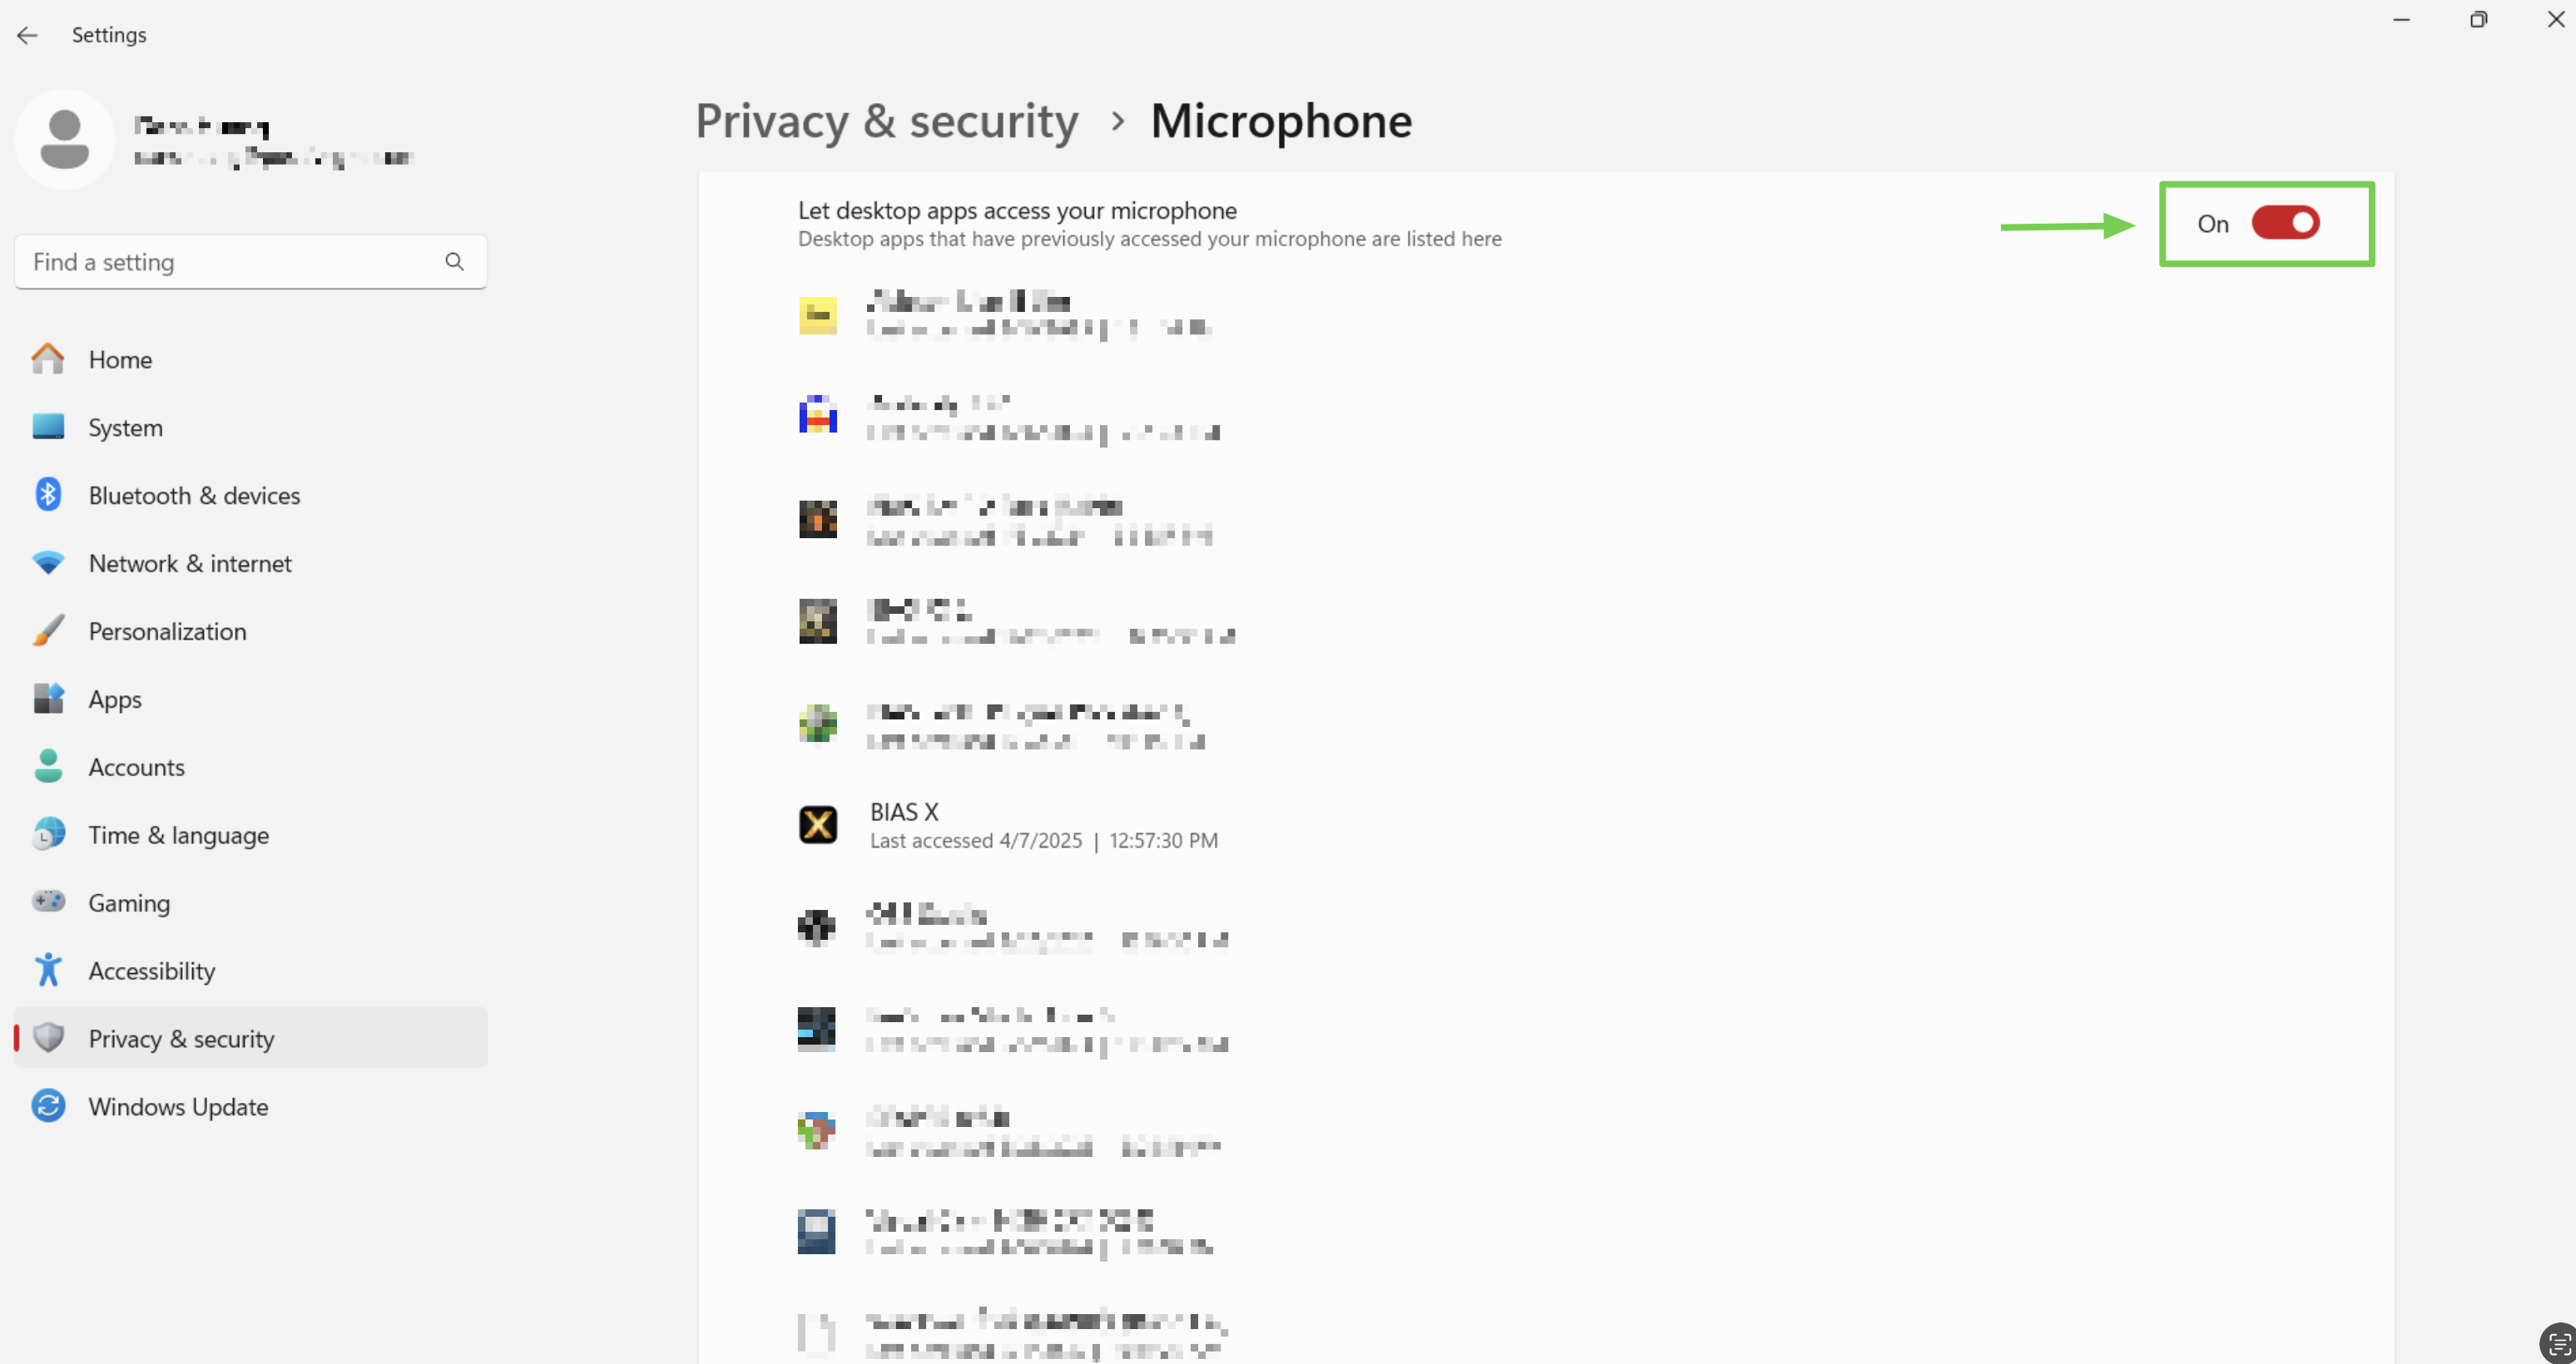This screenshot has height=1364, width=2576.
Task: Click Privacy & security breadcrumb link
Action: [887, 121]
